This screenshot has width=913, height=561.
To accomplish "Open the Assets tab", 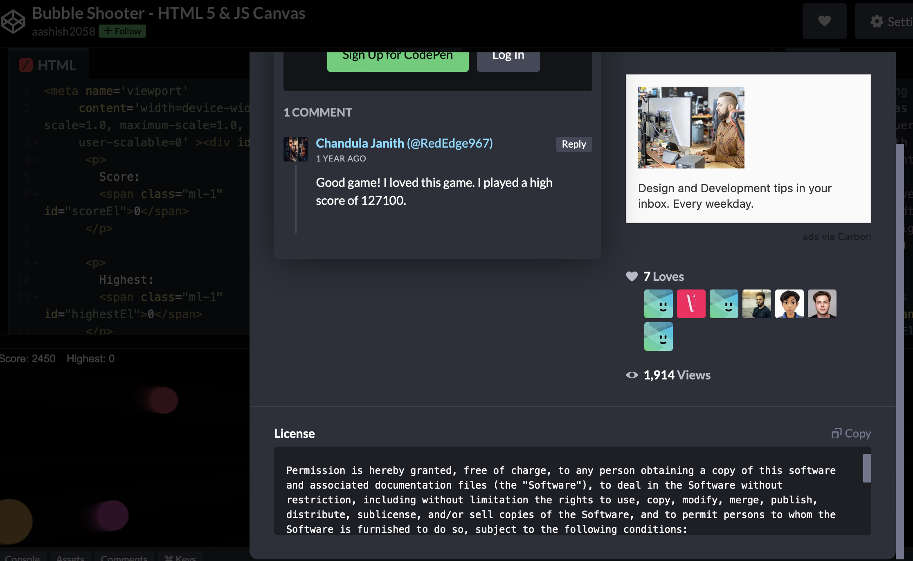I will pos(70,557).
